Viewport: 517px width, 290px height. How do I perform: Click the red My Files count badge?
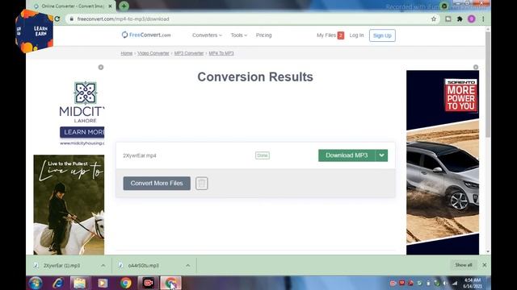(x=341, y=35)
